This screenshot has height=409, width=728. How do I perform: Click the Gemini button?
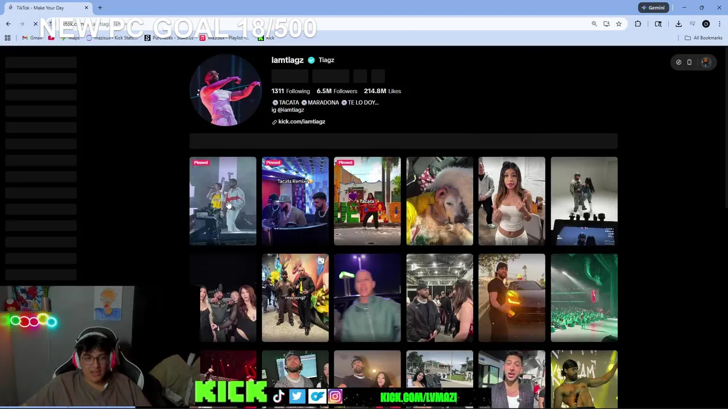[x=653, y=7]
